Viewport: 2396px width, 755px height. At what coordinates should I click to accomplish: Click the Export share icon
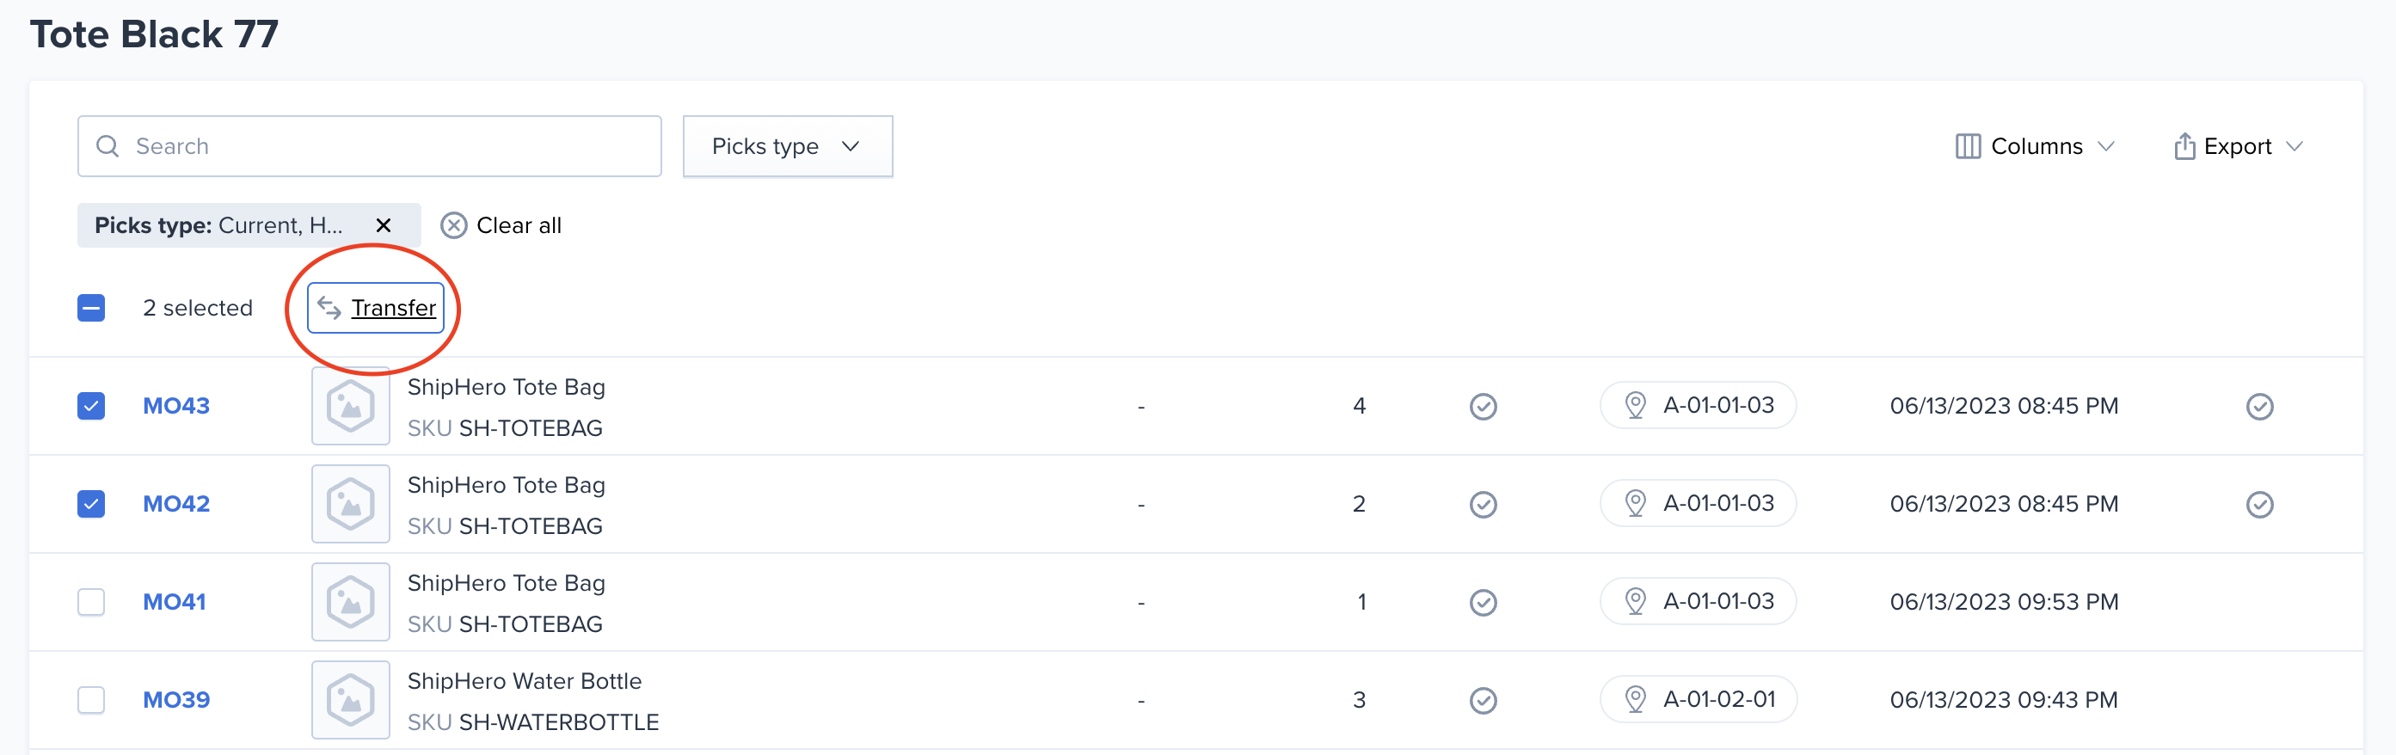[2184, 146]
